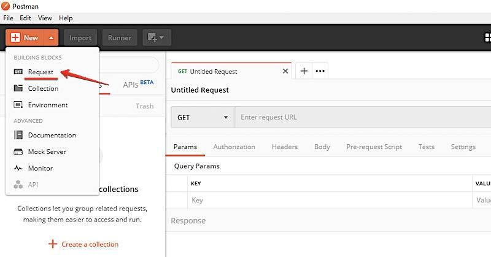Click the API cluster icon

[18, 185]
